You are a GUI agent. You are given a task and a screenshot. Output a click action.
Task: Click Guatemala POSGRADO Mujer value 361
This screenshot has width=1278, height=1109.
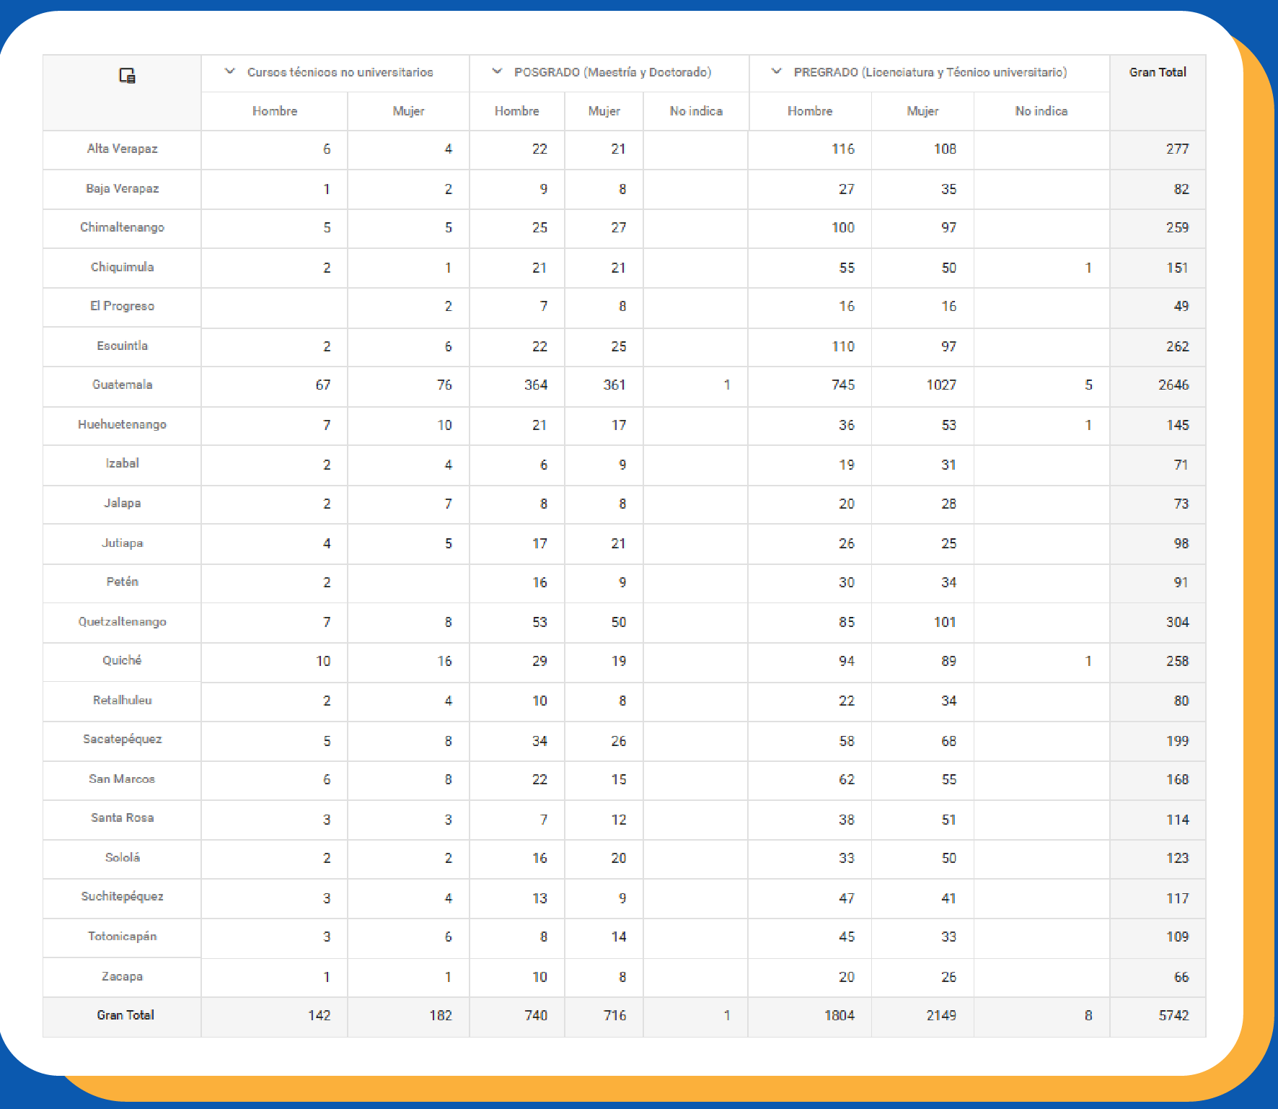pos(614,385)
